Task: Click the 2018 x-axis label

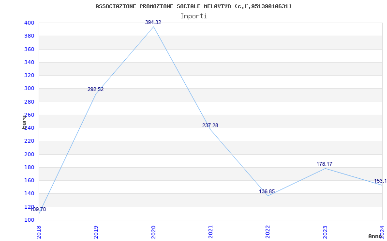Action: [x=39, y=232]
